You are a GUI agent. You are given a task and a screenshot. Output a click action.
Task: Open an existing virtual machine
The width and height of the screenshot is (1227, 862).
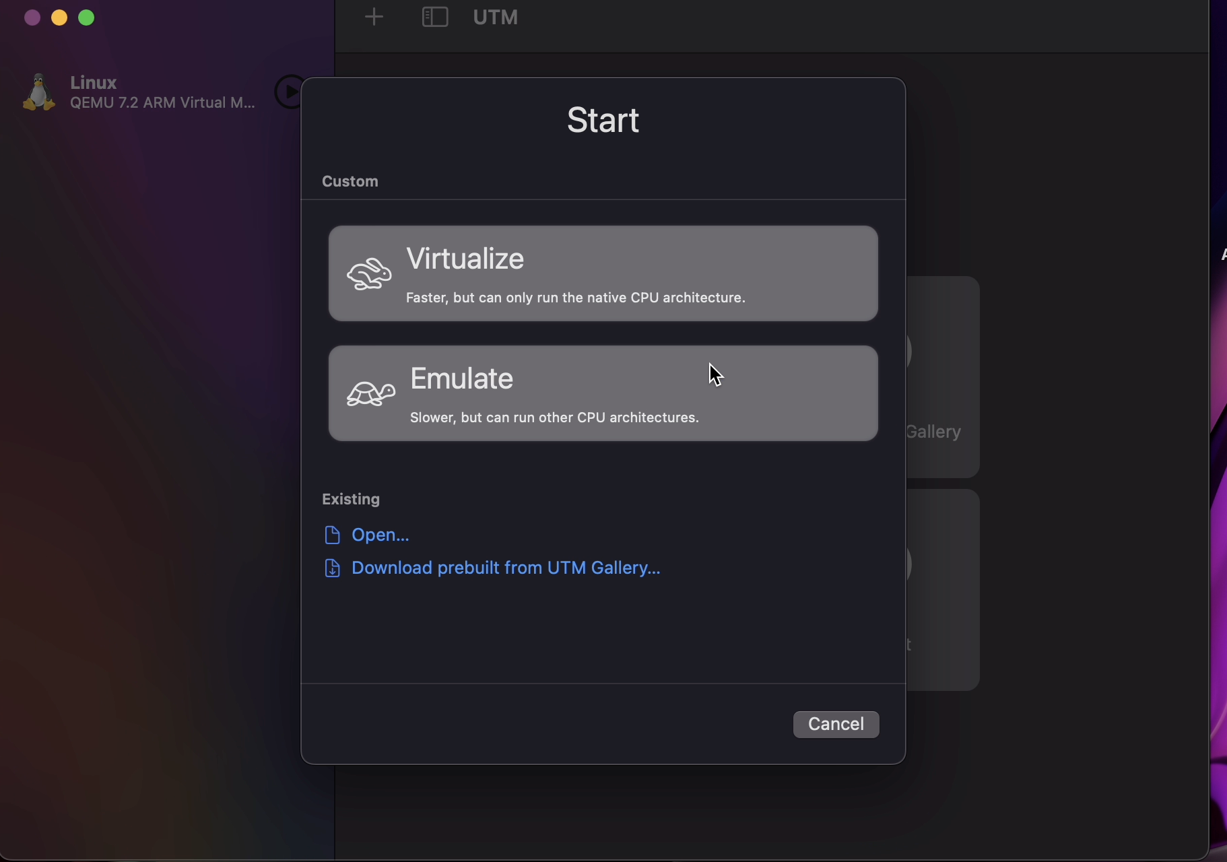click(x=380, y=535)
